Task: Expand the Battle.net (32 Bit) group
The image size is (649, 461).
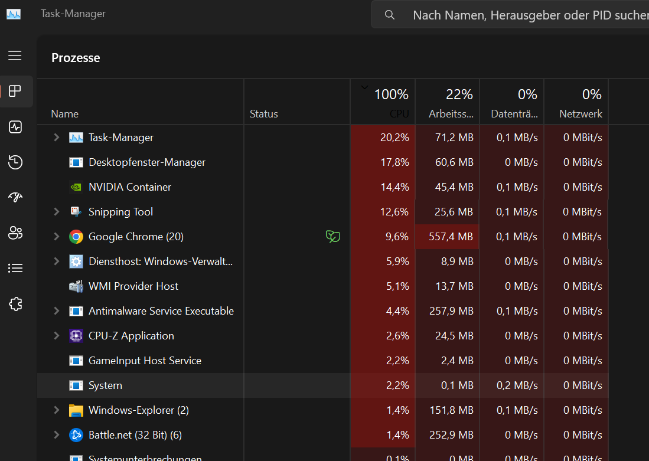Action: click(57, 435)
